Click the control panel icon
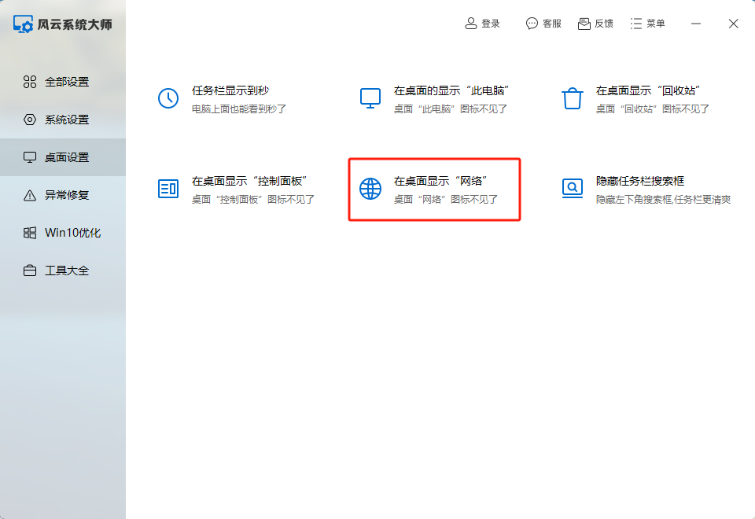The height and width of the screenshot is (519, 755). (x=168, y=188)
